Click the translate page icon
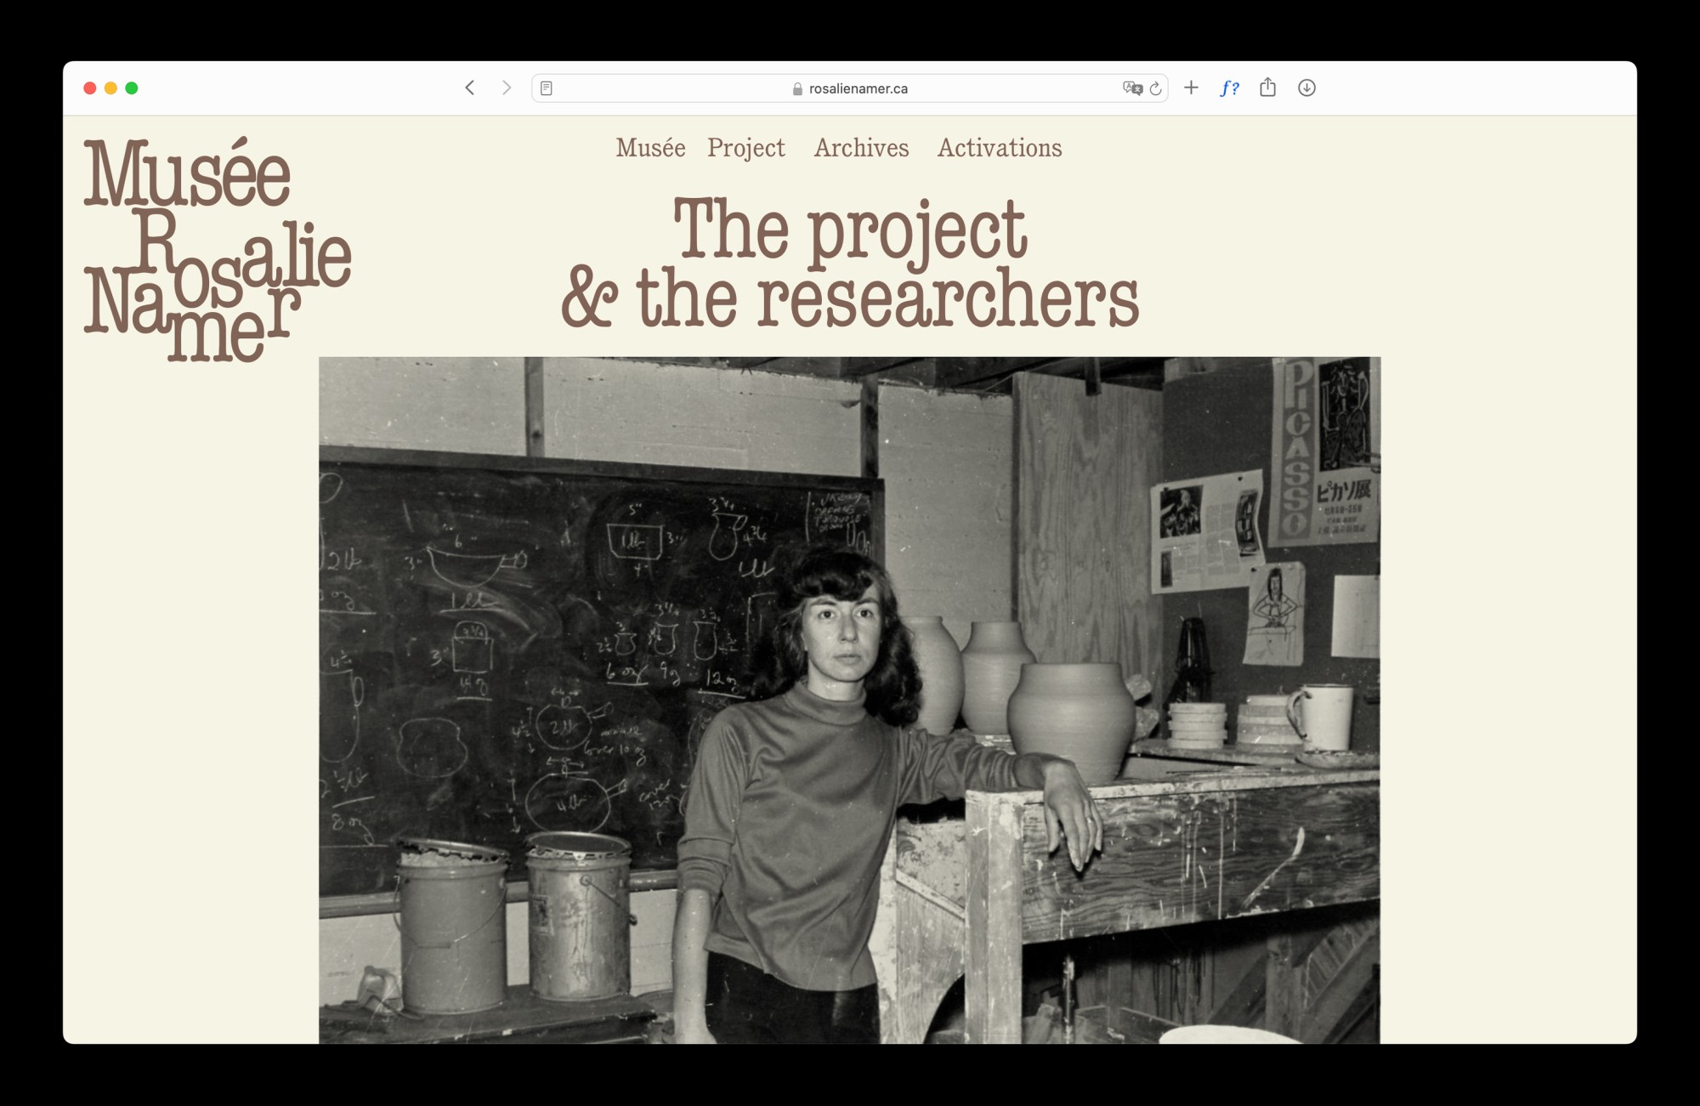1700x1106 pixels. [1131, 88]
